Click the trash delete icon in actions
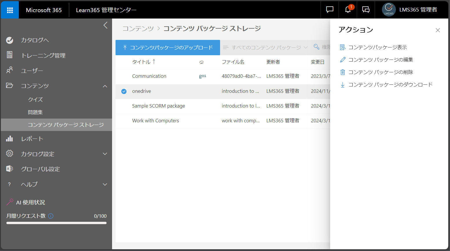This screenshot has height=251, width=450. (x=343, y=72)
